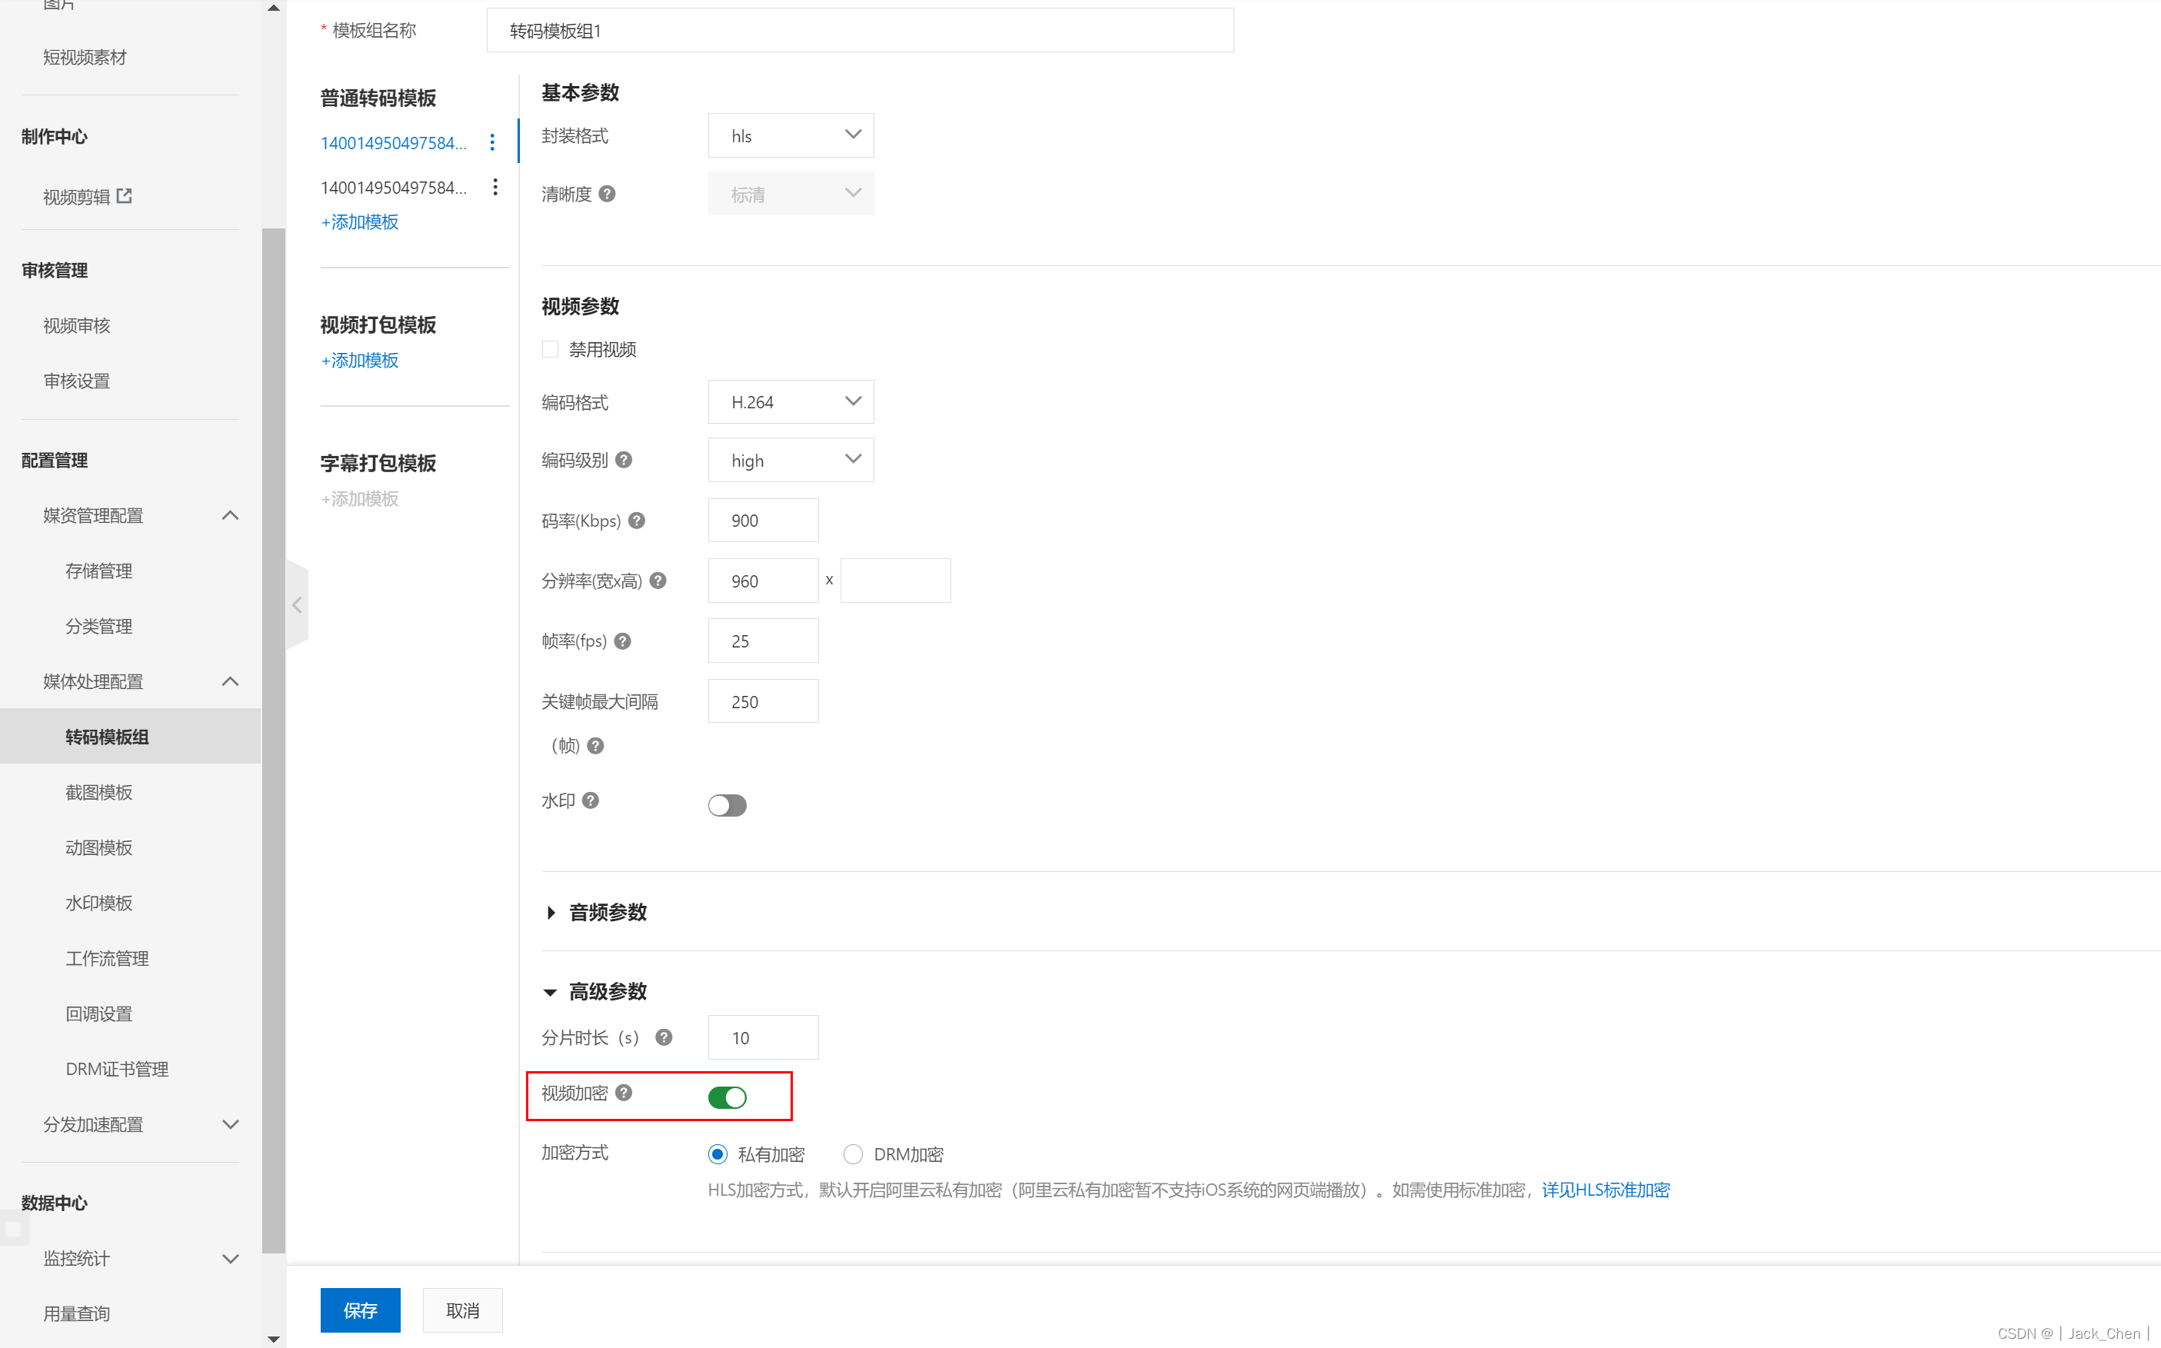Click the 取消 button
Image resolution: width=2161 pixels, height=1348 pixels.
(x=463, y=1310)
